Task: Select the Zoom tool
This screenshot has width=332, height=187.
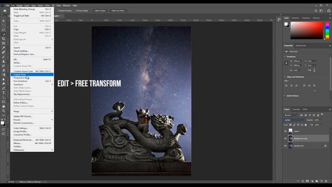Action: coord(4,111)
